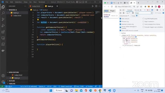
Task: Expand the [[Prototype]] NodeList entry
Action: click(x=123, y=45)
